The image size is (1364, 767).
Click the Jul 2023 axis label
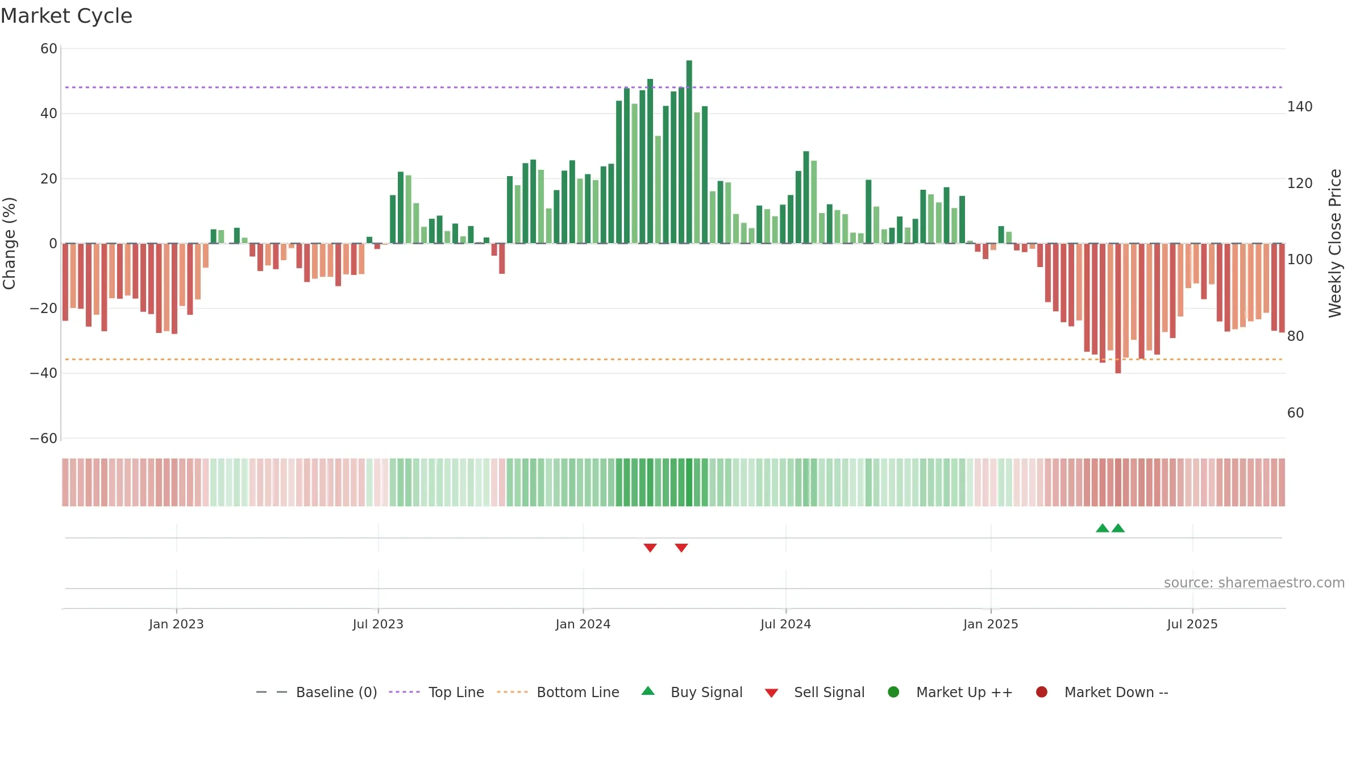tap(378, 624)
